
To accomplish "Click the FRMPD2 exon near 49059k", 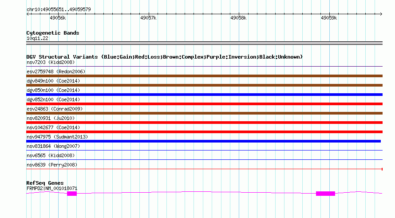I will (325, 194).
